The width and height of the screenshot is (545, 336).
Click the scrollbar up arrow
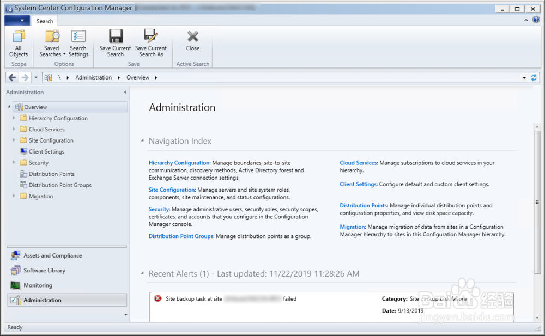click(x=537, y=127)
